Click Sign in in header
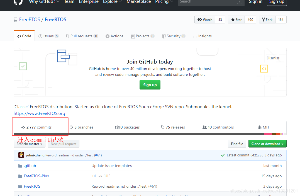 255,2
